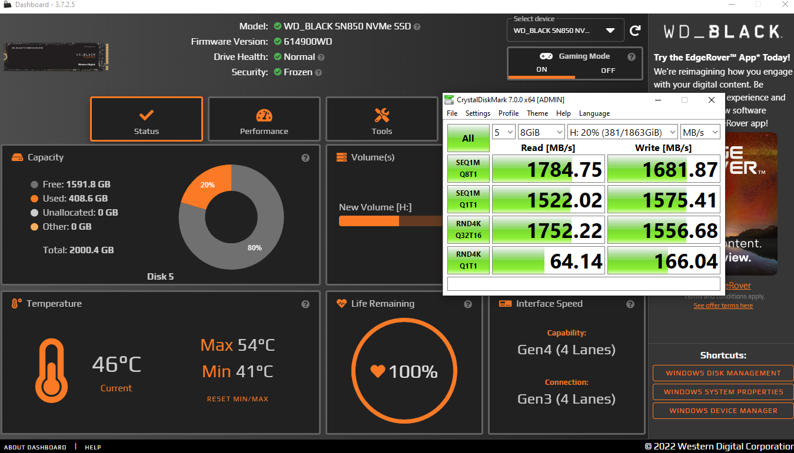Viewport: 794px width, 453px height.
Task: Open help icon next to Model name
Action: click(x=417, y=26)
